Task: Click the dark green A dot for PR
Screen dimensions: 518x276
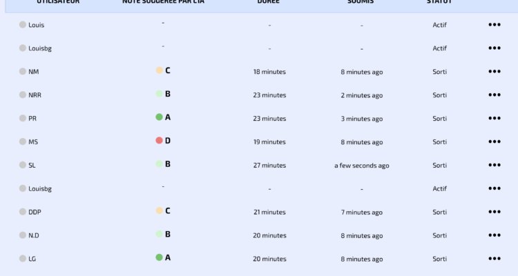Action: coord(159,117)
